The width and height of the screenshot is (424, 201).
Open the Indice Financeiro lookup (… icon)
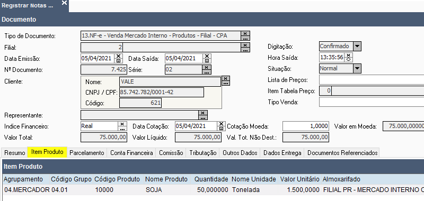point(122,129)
